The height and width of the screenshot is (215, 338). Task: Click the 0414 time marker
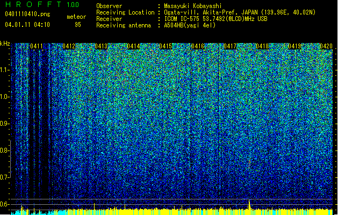tap(133, 46)
